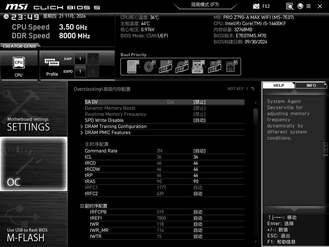
Task: Switch to Easy Mode (F7)
Action: point(205,5)
